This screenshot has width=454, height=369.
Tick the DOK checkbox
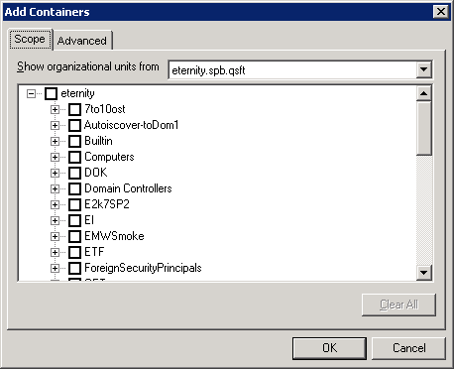click(74, 173)
